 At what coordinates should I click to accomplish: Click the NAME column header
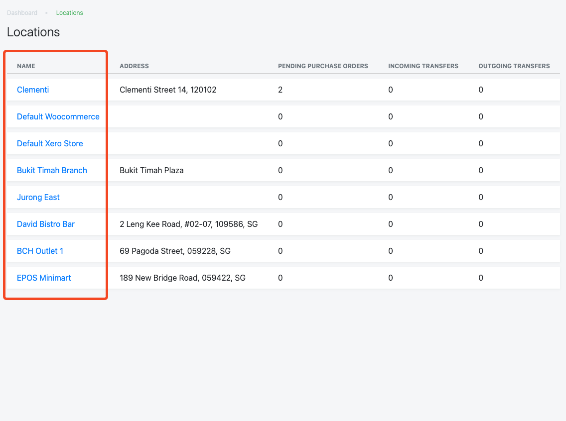26,66
